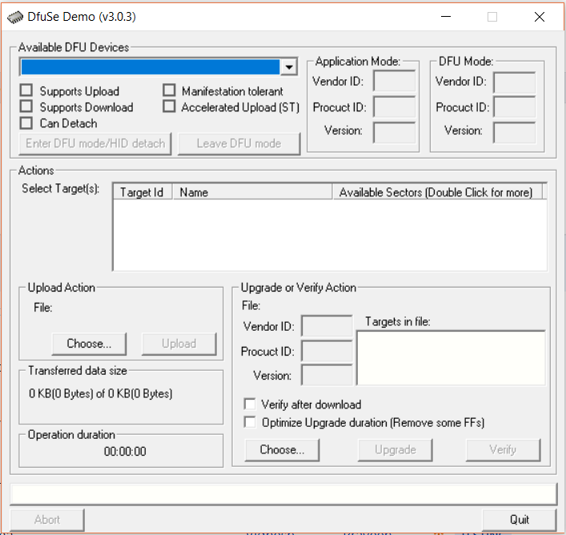This screenshot has width=566, height=535.
Task: Click the Upgrade file Version field
Action: coord(327,375)
